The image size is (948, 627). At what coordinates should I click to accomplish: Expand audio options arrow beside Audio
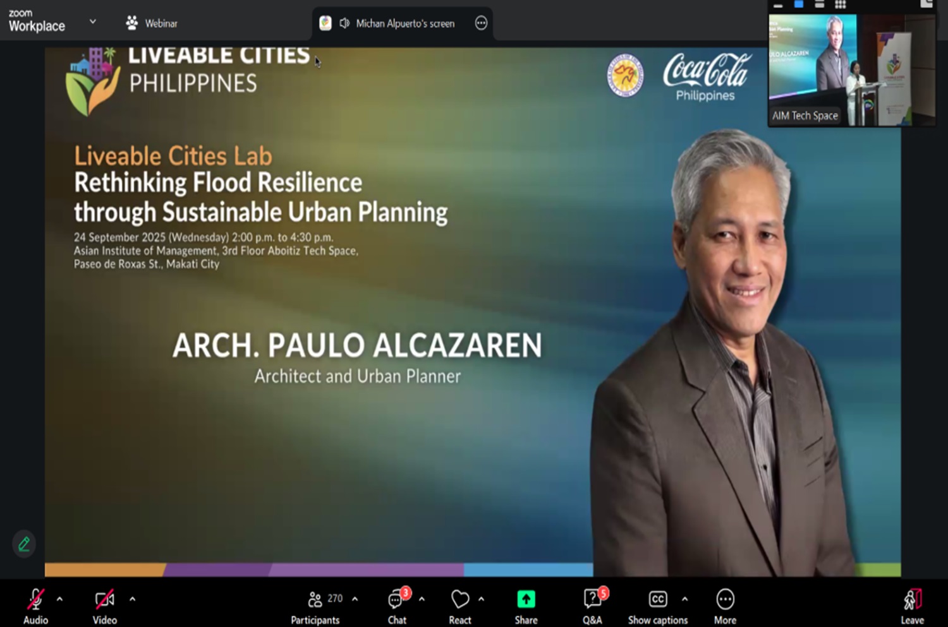pos(59,599)
